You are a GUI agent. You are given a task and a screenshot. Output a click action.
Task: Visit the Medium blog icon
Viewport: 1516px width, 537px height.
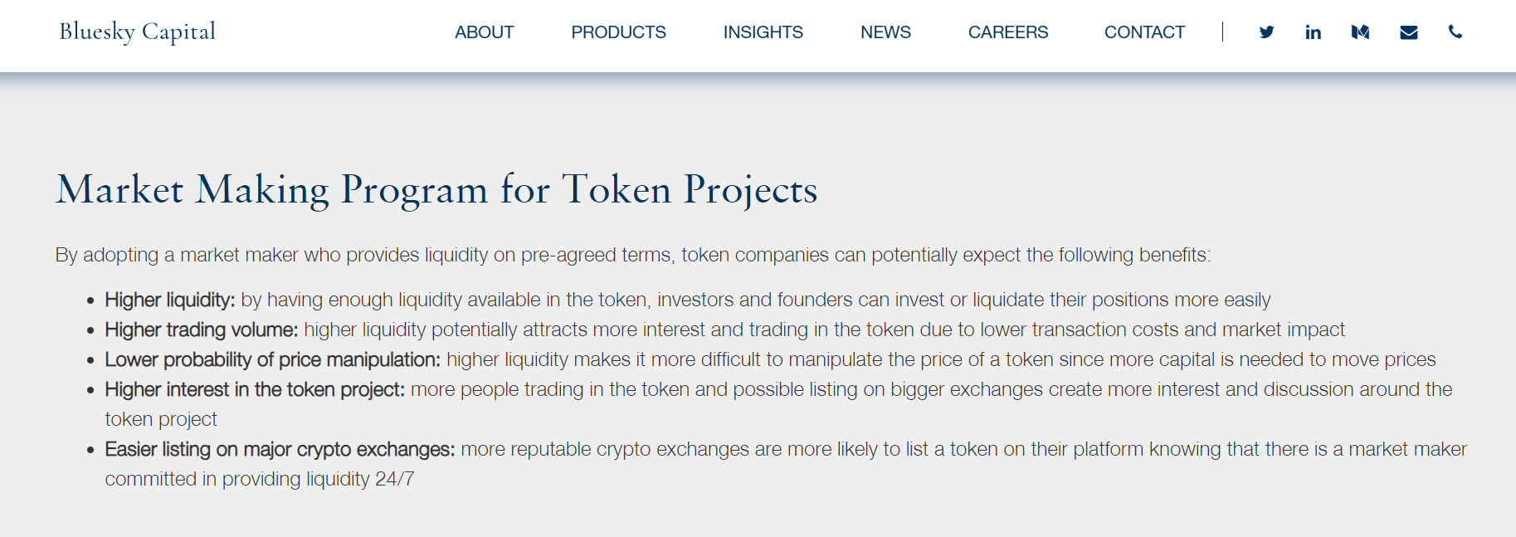point(1360,32)
